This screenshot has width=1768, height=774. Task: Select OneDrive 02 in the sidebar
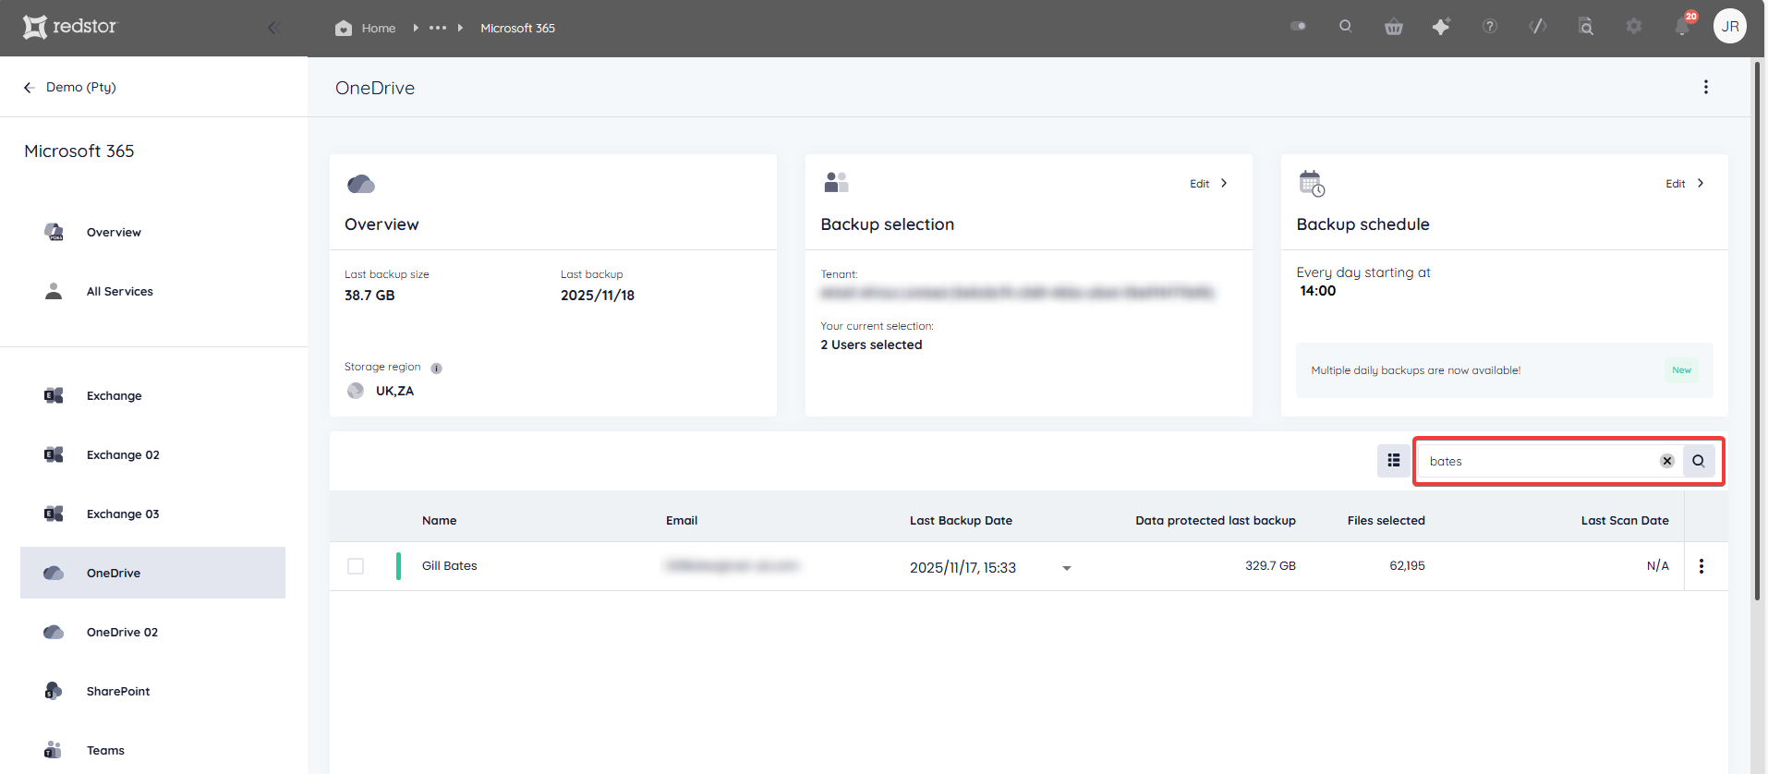click(x=152, y=632)
